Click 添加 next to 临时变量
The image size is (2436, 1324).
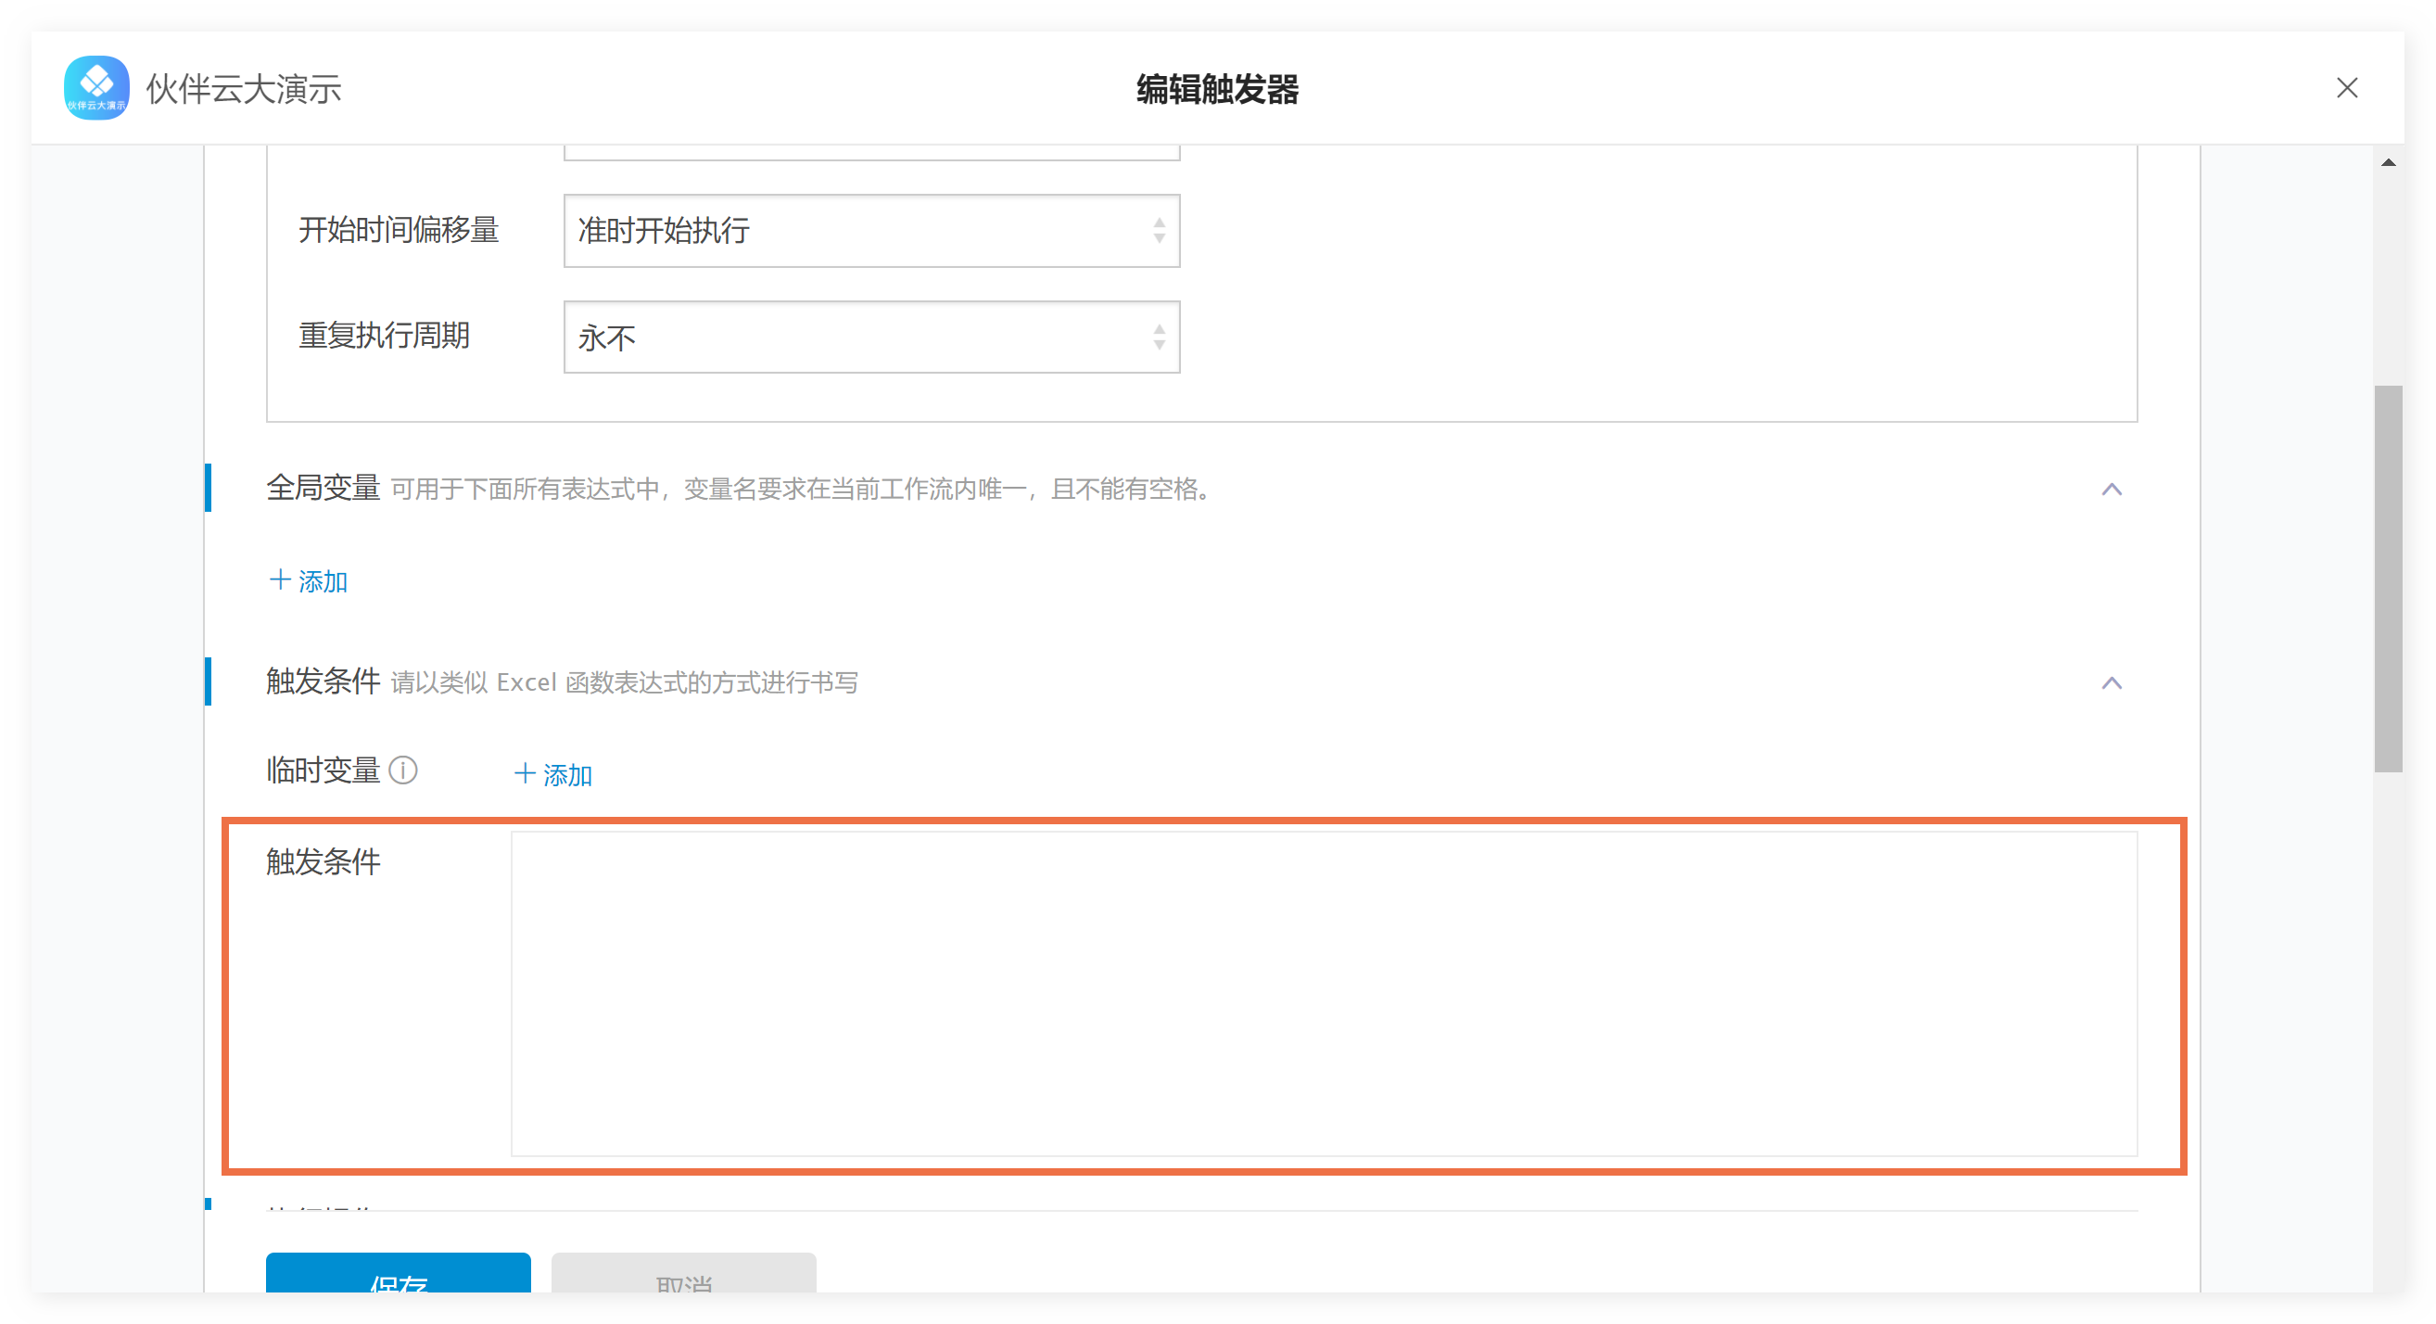553,774
